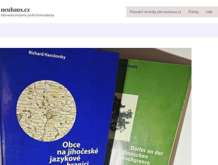Click the lavender banner strip below header
The image size is (218, 165).
(109, 31)
